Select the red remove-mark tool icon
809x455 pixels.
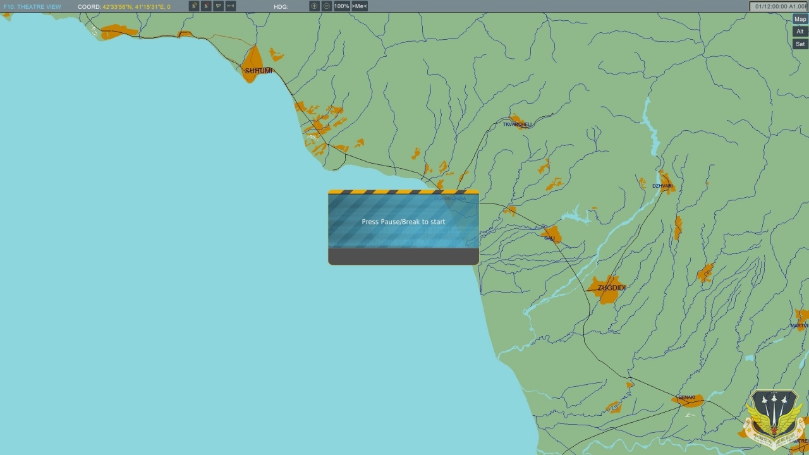tap(206, 6)
